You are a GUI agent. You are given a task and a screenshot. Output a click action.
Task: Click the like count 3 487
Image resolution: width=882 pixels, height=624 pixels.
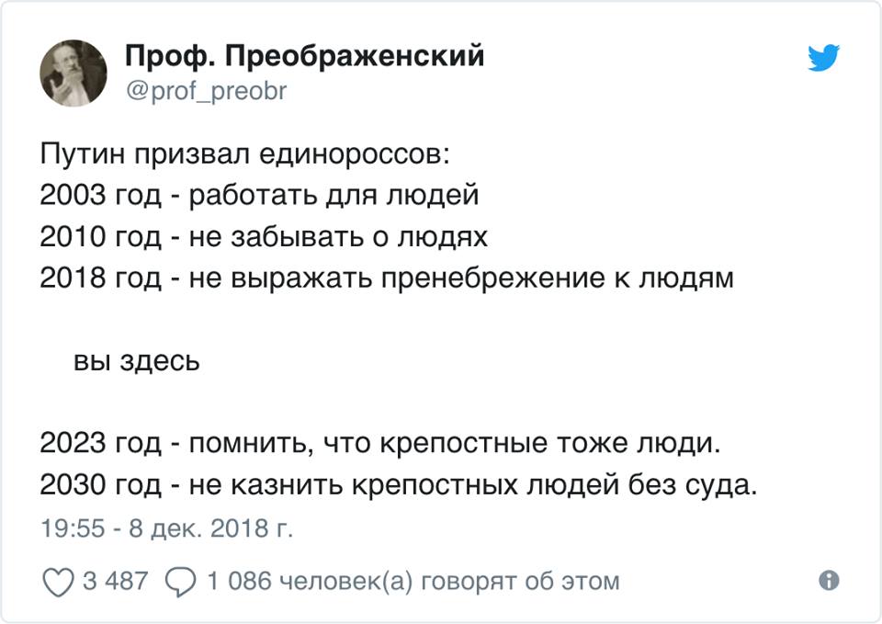pyautogui.click(x=116, y=581)
